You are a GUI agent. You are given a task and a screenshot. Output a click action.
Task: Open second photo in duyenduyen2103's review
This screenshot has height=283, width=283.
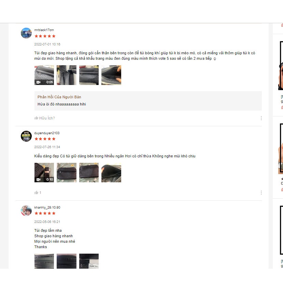point(67,172)
